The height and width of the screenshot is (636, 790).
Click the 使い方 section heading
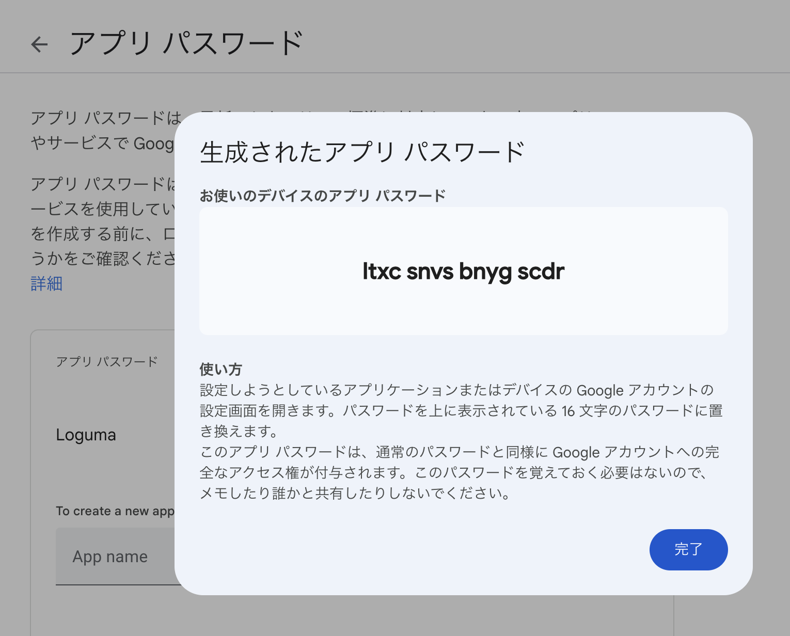coord(222,369)
